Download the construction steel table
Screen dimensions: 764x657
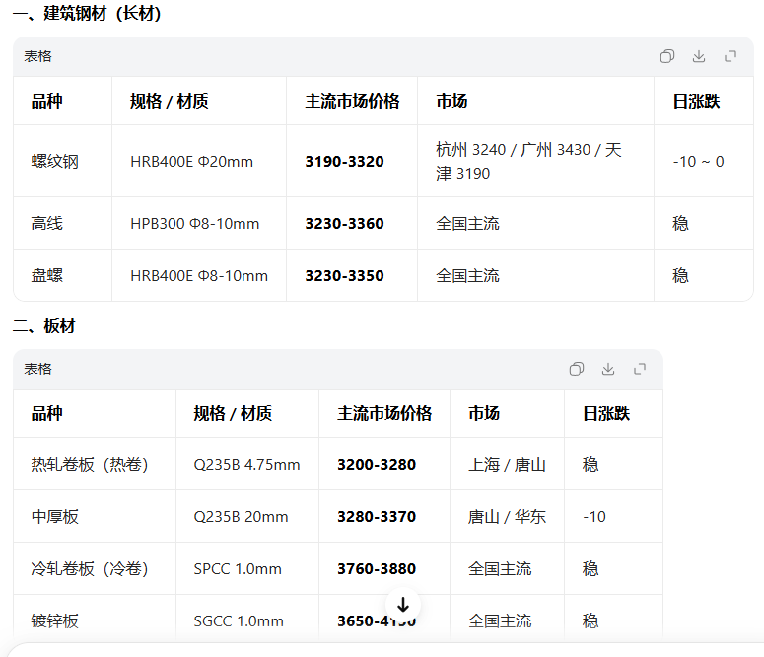pyautogui.click(x=699, y=56)
